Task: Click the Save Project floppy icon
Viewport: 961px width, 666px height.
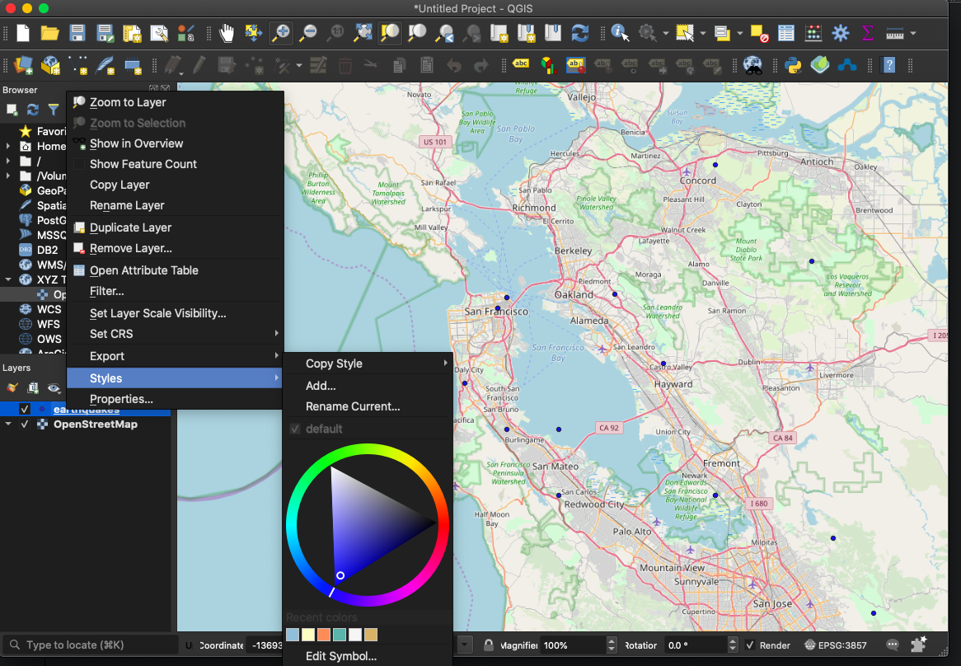Action: pyautogui.click(x=77, y=33)
